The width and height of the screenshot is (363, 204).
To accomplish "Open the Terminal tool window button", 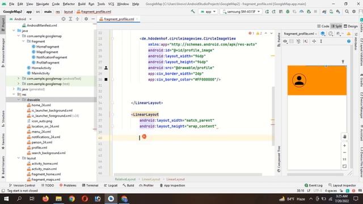I will pyautogui.click(x=90, y=185).
